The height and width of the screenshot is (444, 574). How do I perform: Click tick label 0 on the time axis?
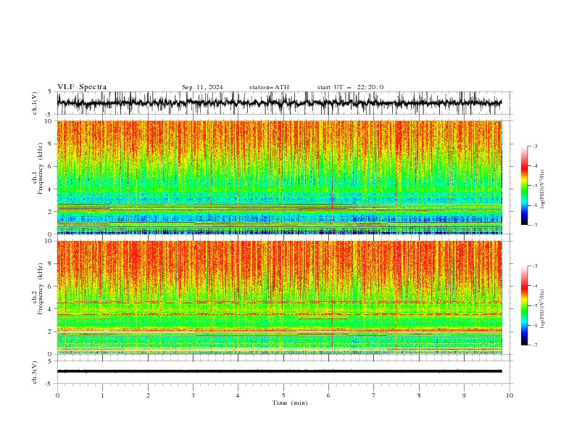(x=57, y=395)
